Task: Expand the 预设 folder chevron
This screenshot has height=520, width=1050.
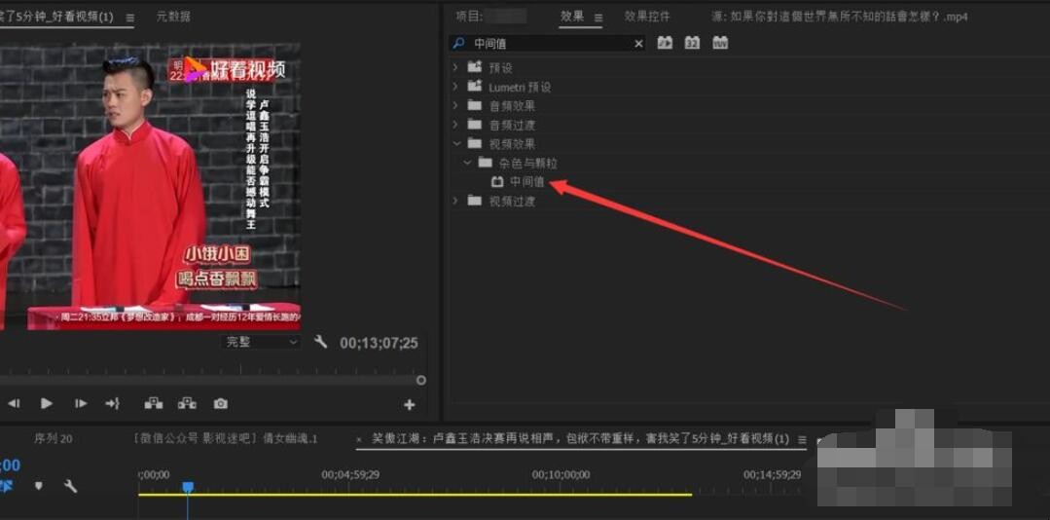Action: (x=456, y=68)
